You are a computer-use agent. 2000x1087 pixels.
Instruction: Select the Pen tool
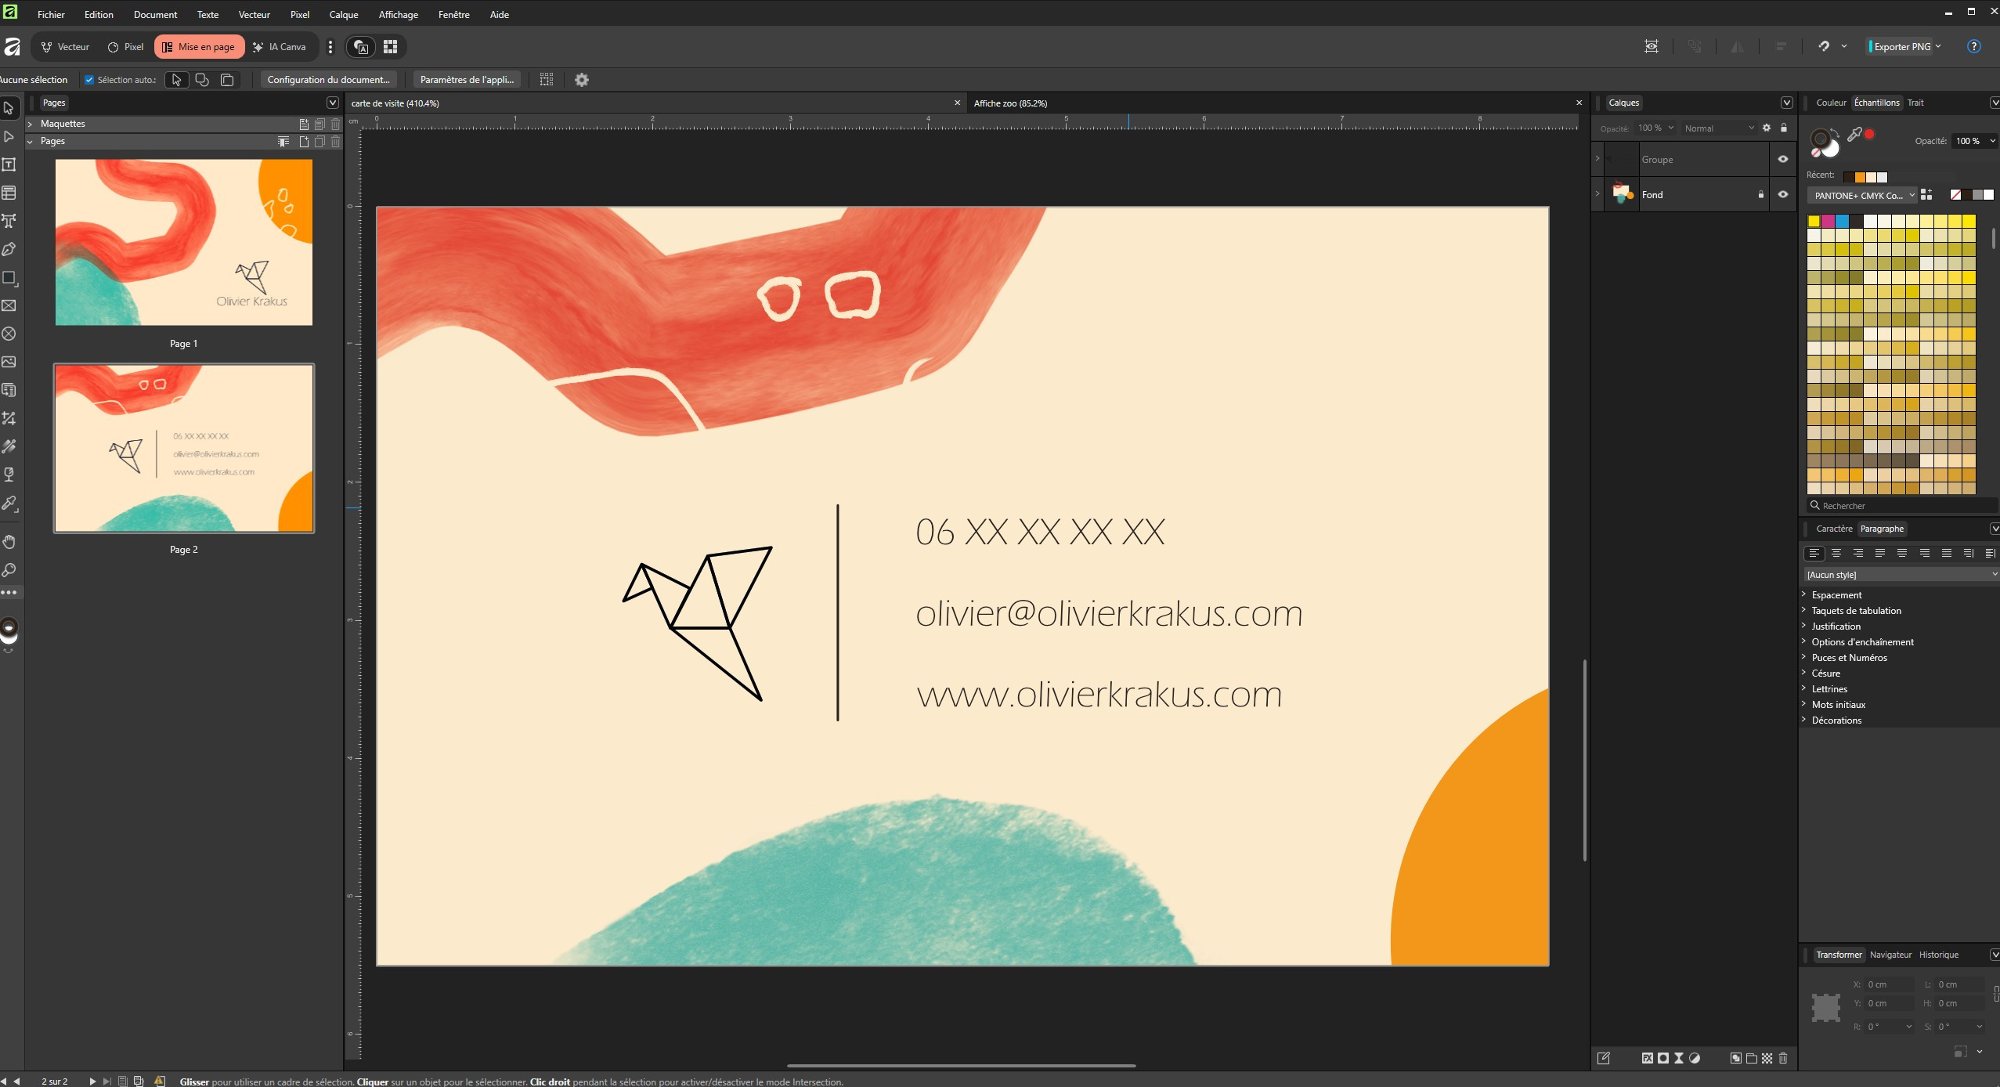[x=9, y=250]
